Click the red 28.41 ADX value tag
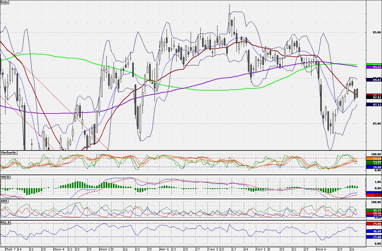Screen dimensions: 382x251 point(374,213)
